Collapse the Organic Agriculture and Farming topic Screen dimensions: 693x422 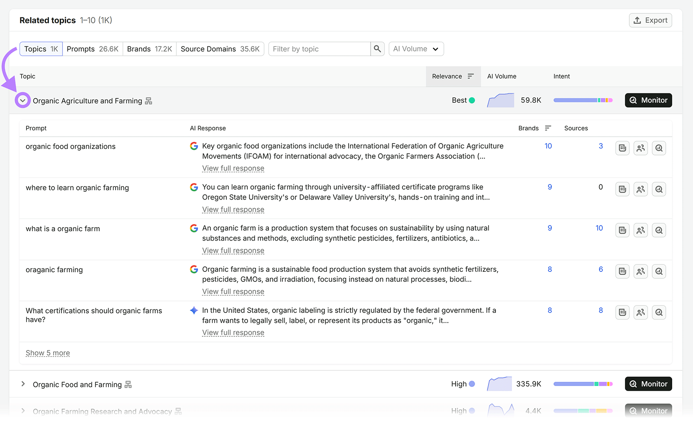tap(23, 100)
